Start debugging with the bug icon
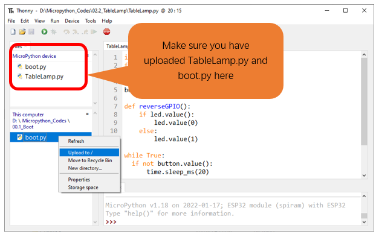 (54, 31)
